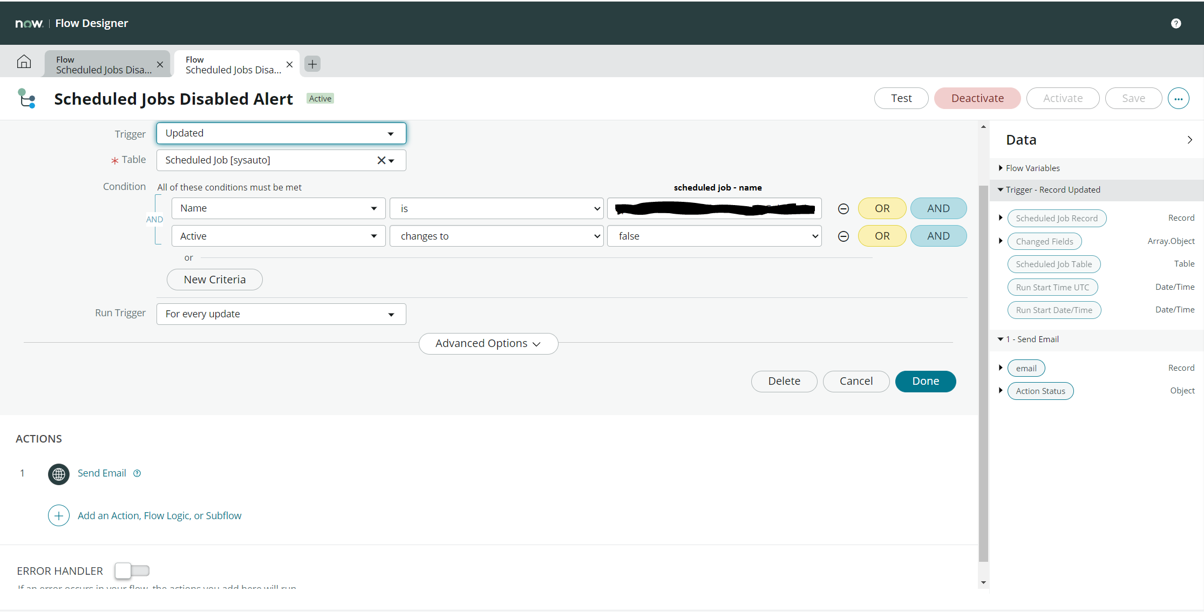Open the more actions ellipsis menu
This screenshot has height=612, width=1204.
(1179, 98)
